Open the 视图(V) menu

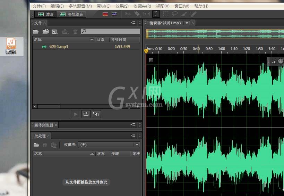click(163, 6)
